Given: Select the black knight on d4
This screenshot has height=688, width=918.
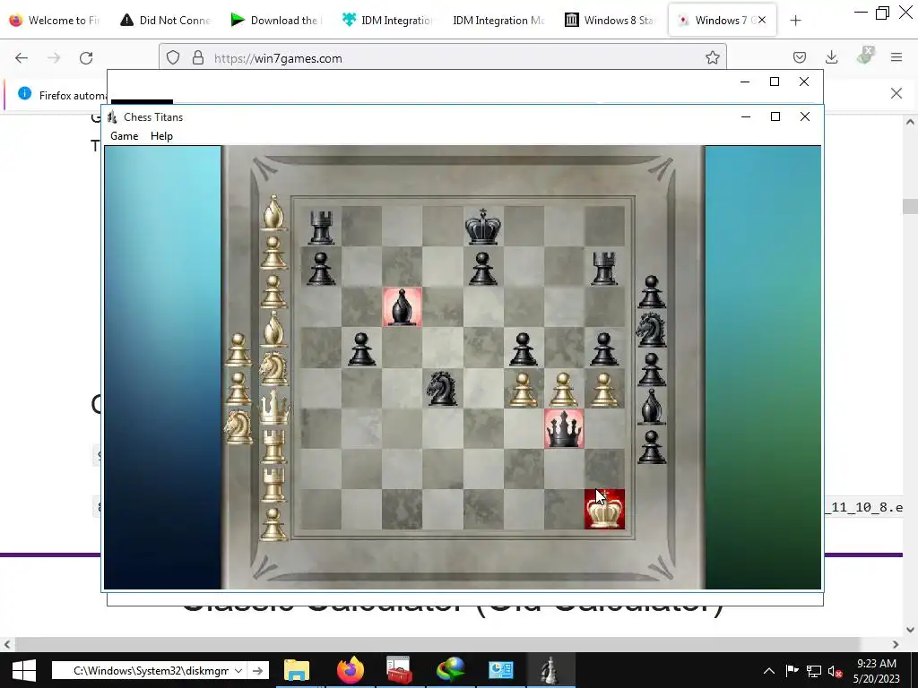Looking at the screenshot, I should 443,388.
